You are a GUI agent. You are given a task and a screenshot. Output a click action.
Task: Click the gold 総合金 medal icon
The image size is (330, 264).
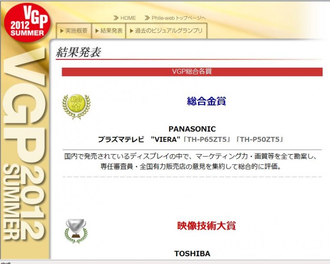click(x=76, y=106)
